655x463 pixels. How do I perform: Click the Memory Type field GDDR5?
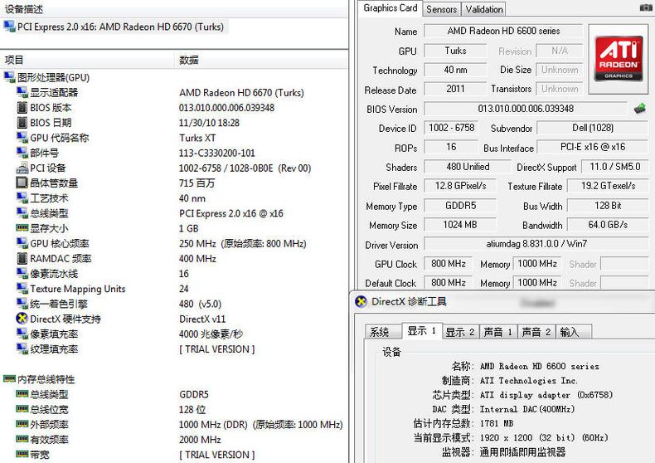coord(460,206)
